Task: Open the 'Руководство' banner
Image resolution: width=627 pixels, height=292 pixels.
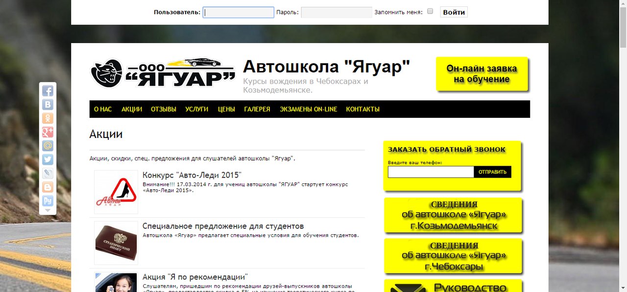Action: point(453,286)
